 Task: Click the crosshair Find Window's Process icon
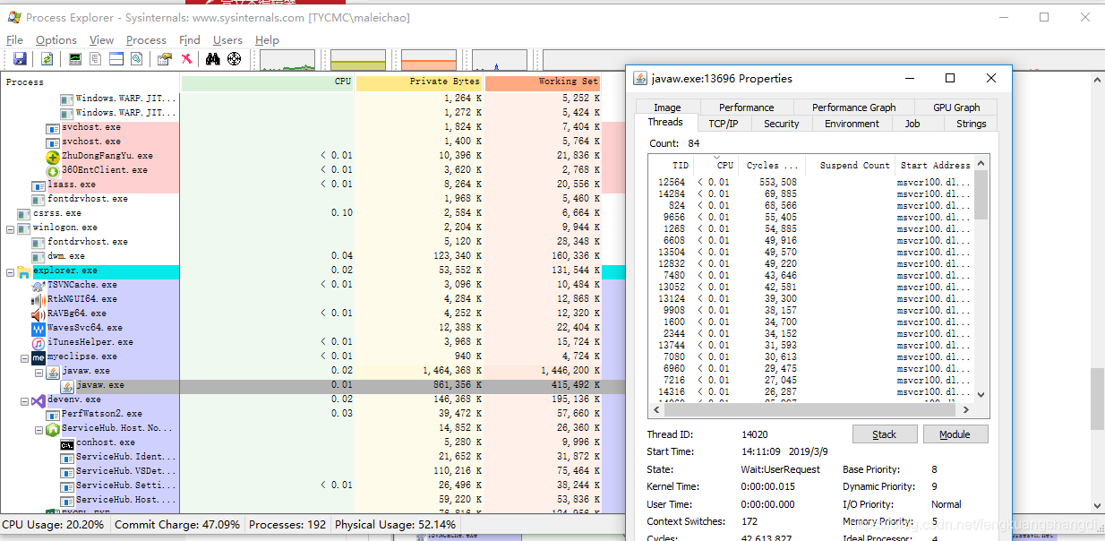coord(235,59)
